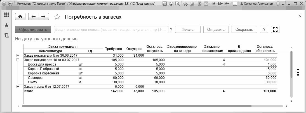
Task: Open help with the ? button
Action: (264, 30)
